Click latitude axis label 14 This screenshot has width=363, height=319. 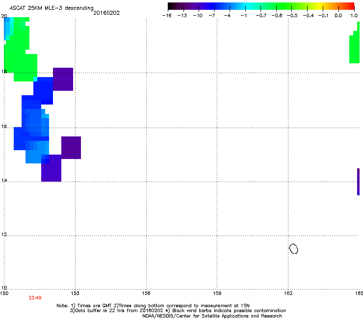pyautogui.click(x=4, y=181)
